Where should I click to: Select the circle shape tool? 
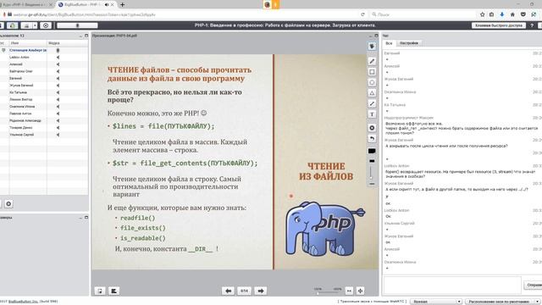(x=372, y=83)
